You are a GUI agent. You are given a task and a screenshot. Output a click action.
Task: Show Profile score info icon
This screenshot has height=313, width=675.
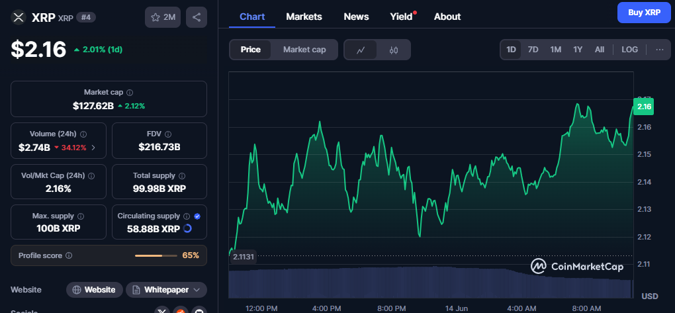click(x=69, y=255)
